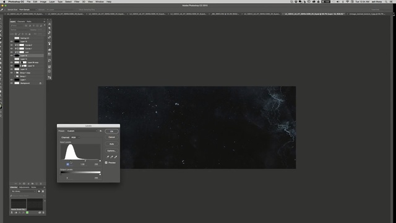Pick the gray point eyedropper in Levels

[x=111, y=157]
